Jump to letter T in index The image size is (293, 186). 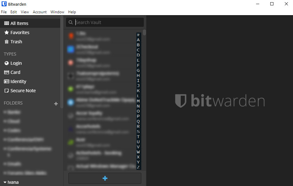click(138, 137)
